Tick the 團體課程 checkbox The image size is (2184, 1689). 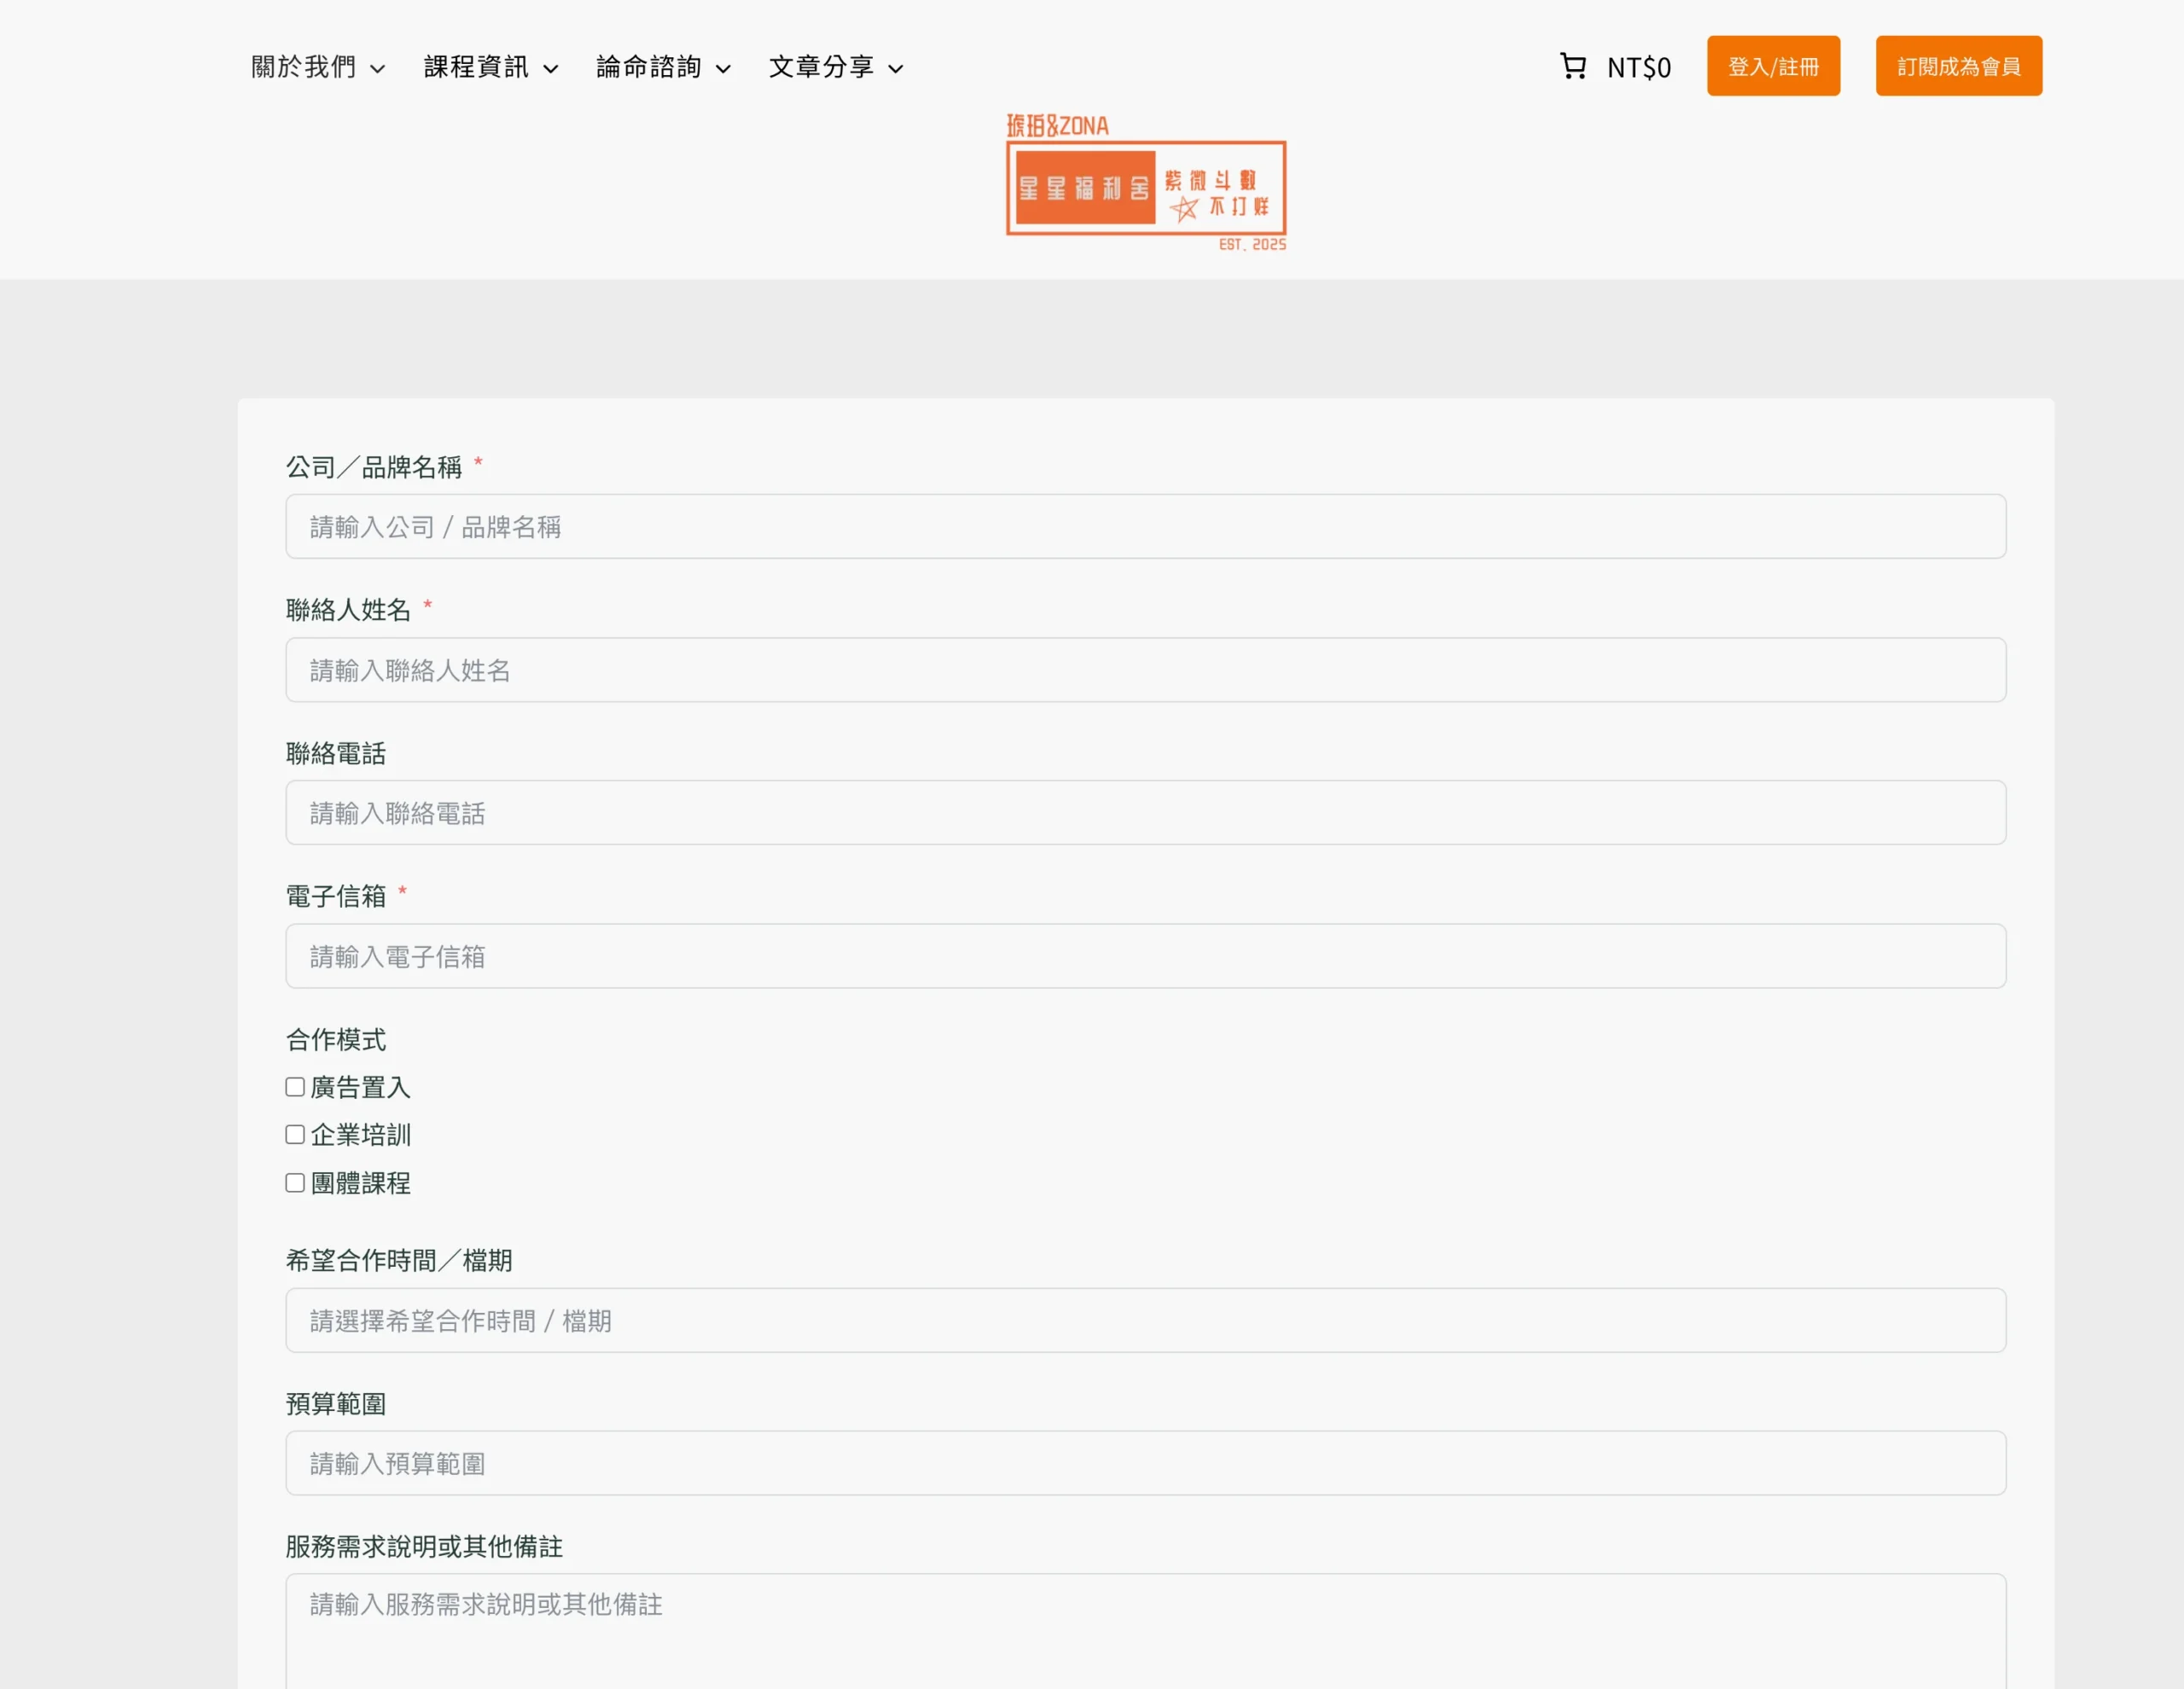[295, 1183]
